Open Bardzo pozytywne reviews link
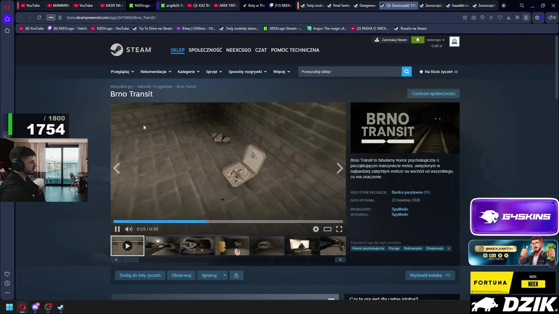This screenshot has height=314, width=559. click(407, 192)
